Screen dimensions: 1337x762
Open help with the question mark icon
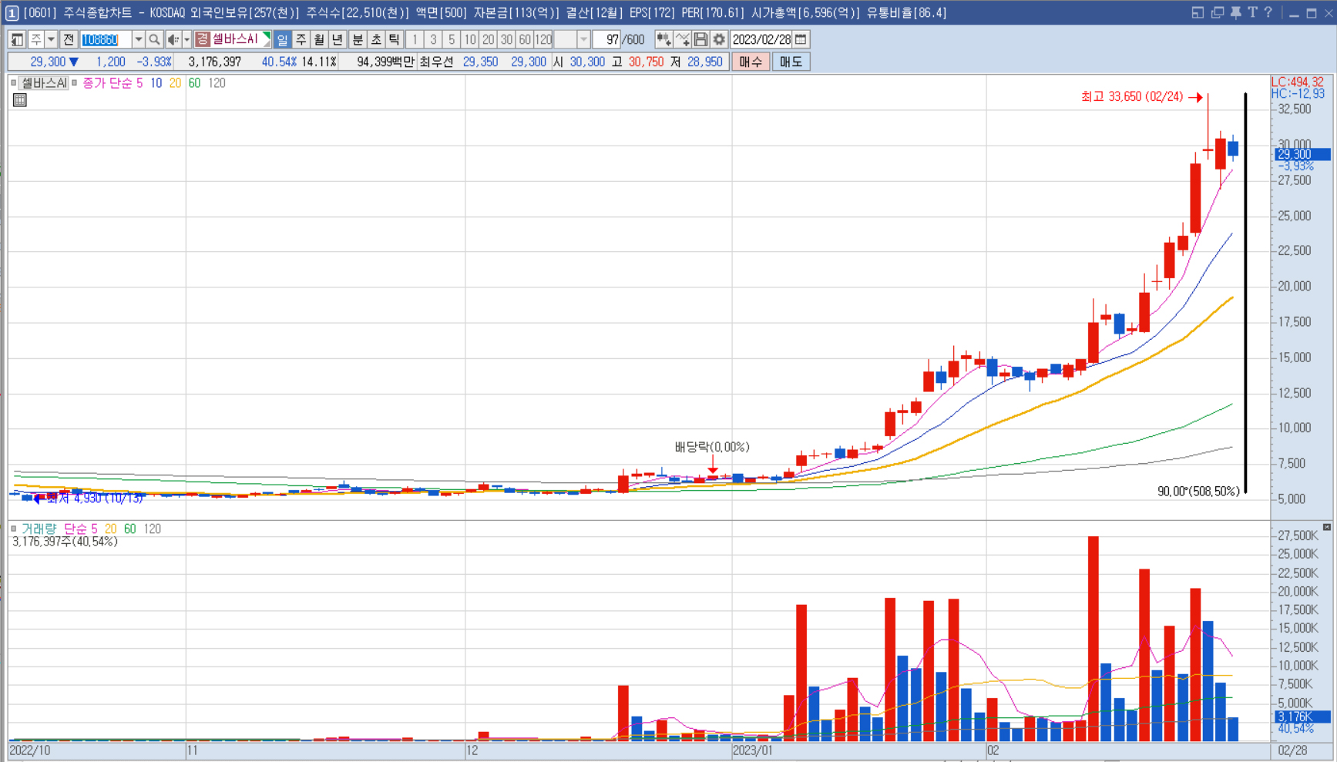(x=1268, y=12)
